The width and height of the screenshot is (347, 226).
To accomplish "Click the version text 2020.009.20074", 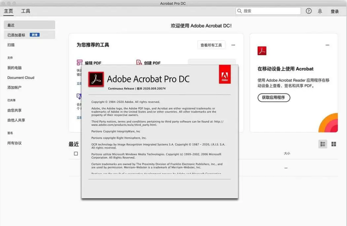I will (x=154, y=88).
